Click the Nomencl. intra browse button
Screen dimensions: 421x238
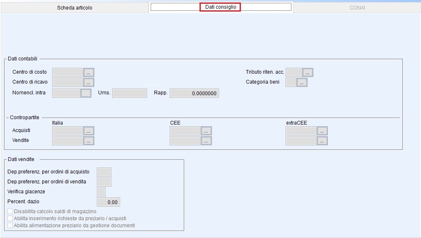pos(86,93)
